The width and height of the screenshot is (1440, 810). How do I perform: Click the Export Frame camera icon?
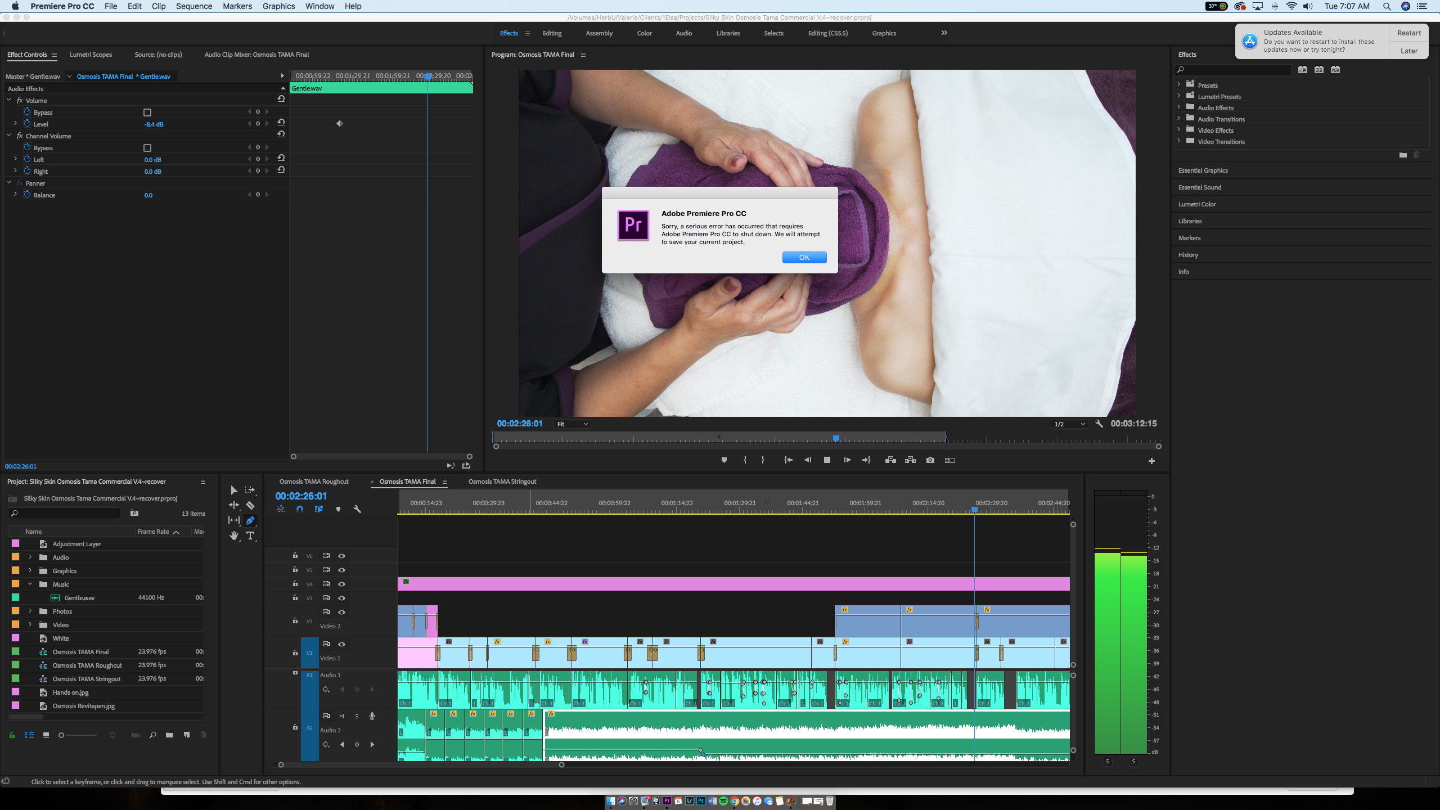tap(930, 460)
